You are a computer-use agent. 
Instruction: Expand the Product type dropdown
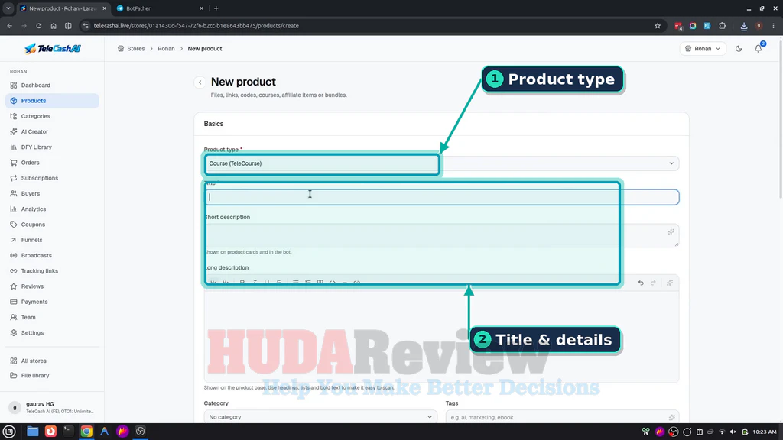tap(441, 163)
